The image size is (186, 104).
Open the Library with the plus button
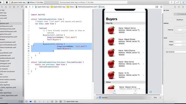click(171, 2)
